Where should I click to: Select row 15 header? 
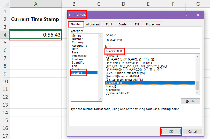(x=5, y=120)
